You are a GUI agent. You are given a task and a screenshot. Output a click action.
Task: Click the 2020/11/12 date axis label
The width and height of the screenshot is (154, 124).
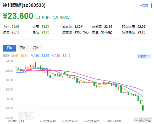click(x=70, y=121)
